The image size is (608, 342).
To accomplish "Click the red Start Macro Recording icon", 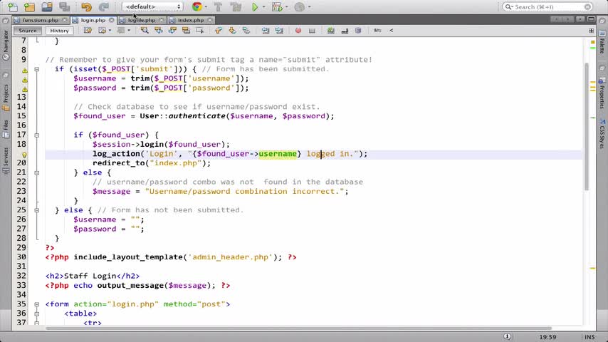I will pyautogui.click(x=298, y=30).
